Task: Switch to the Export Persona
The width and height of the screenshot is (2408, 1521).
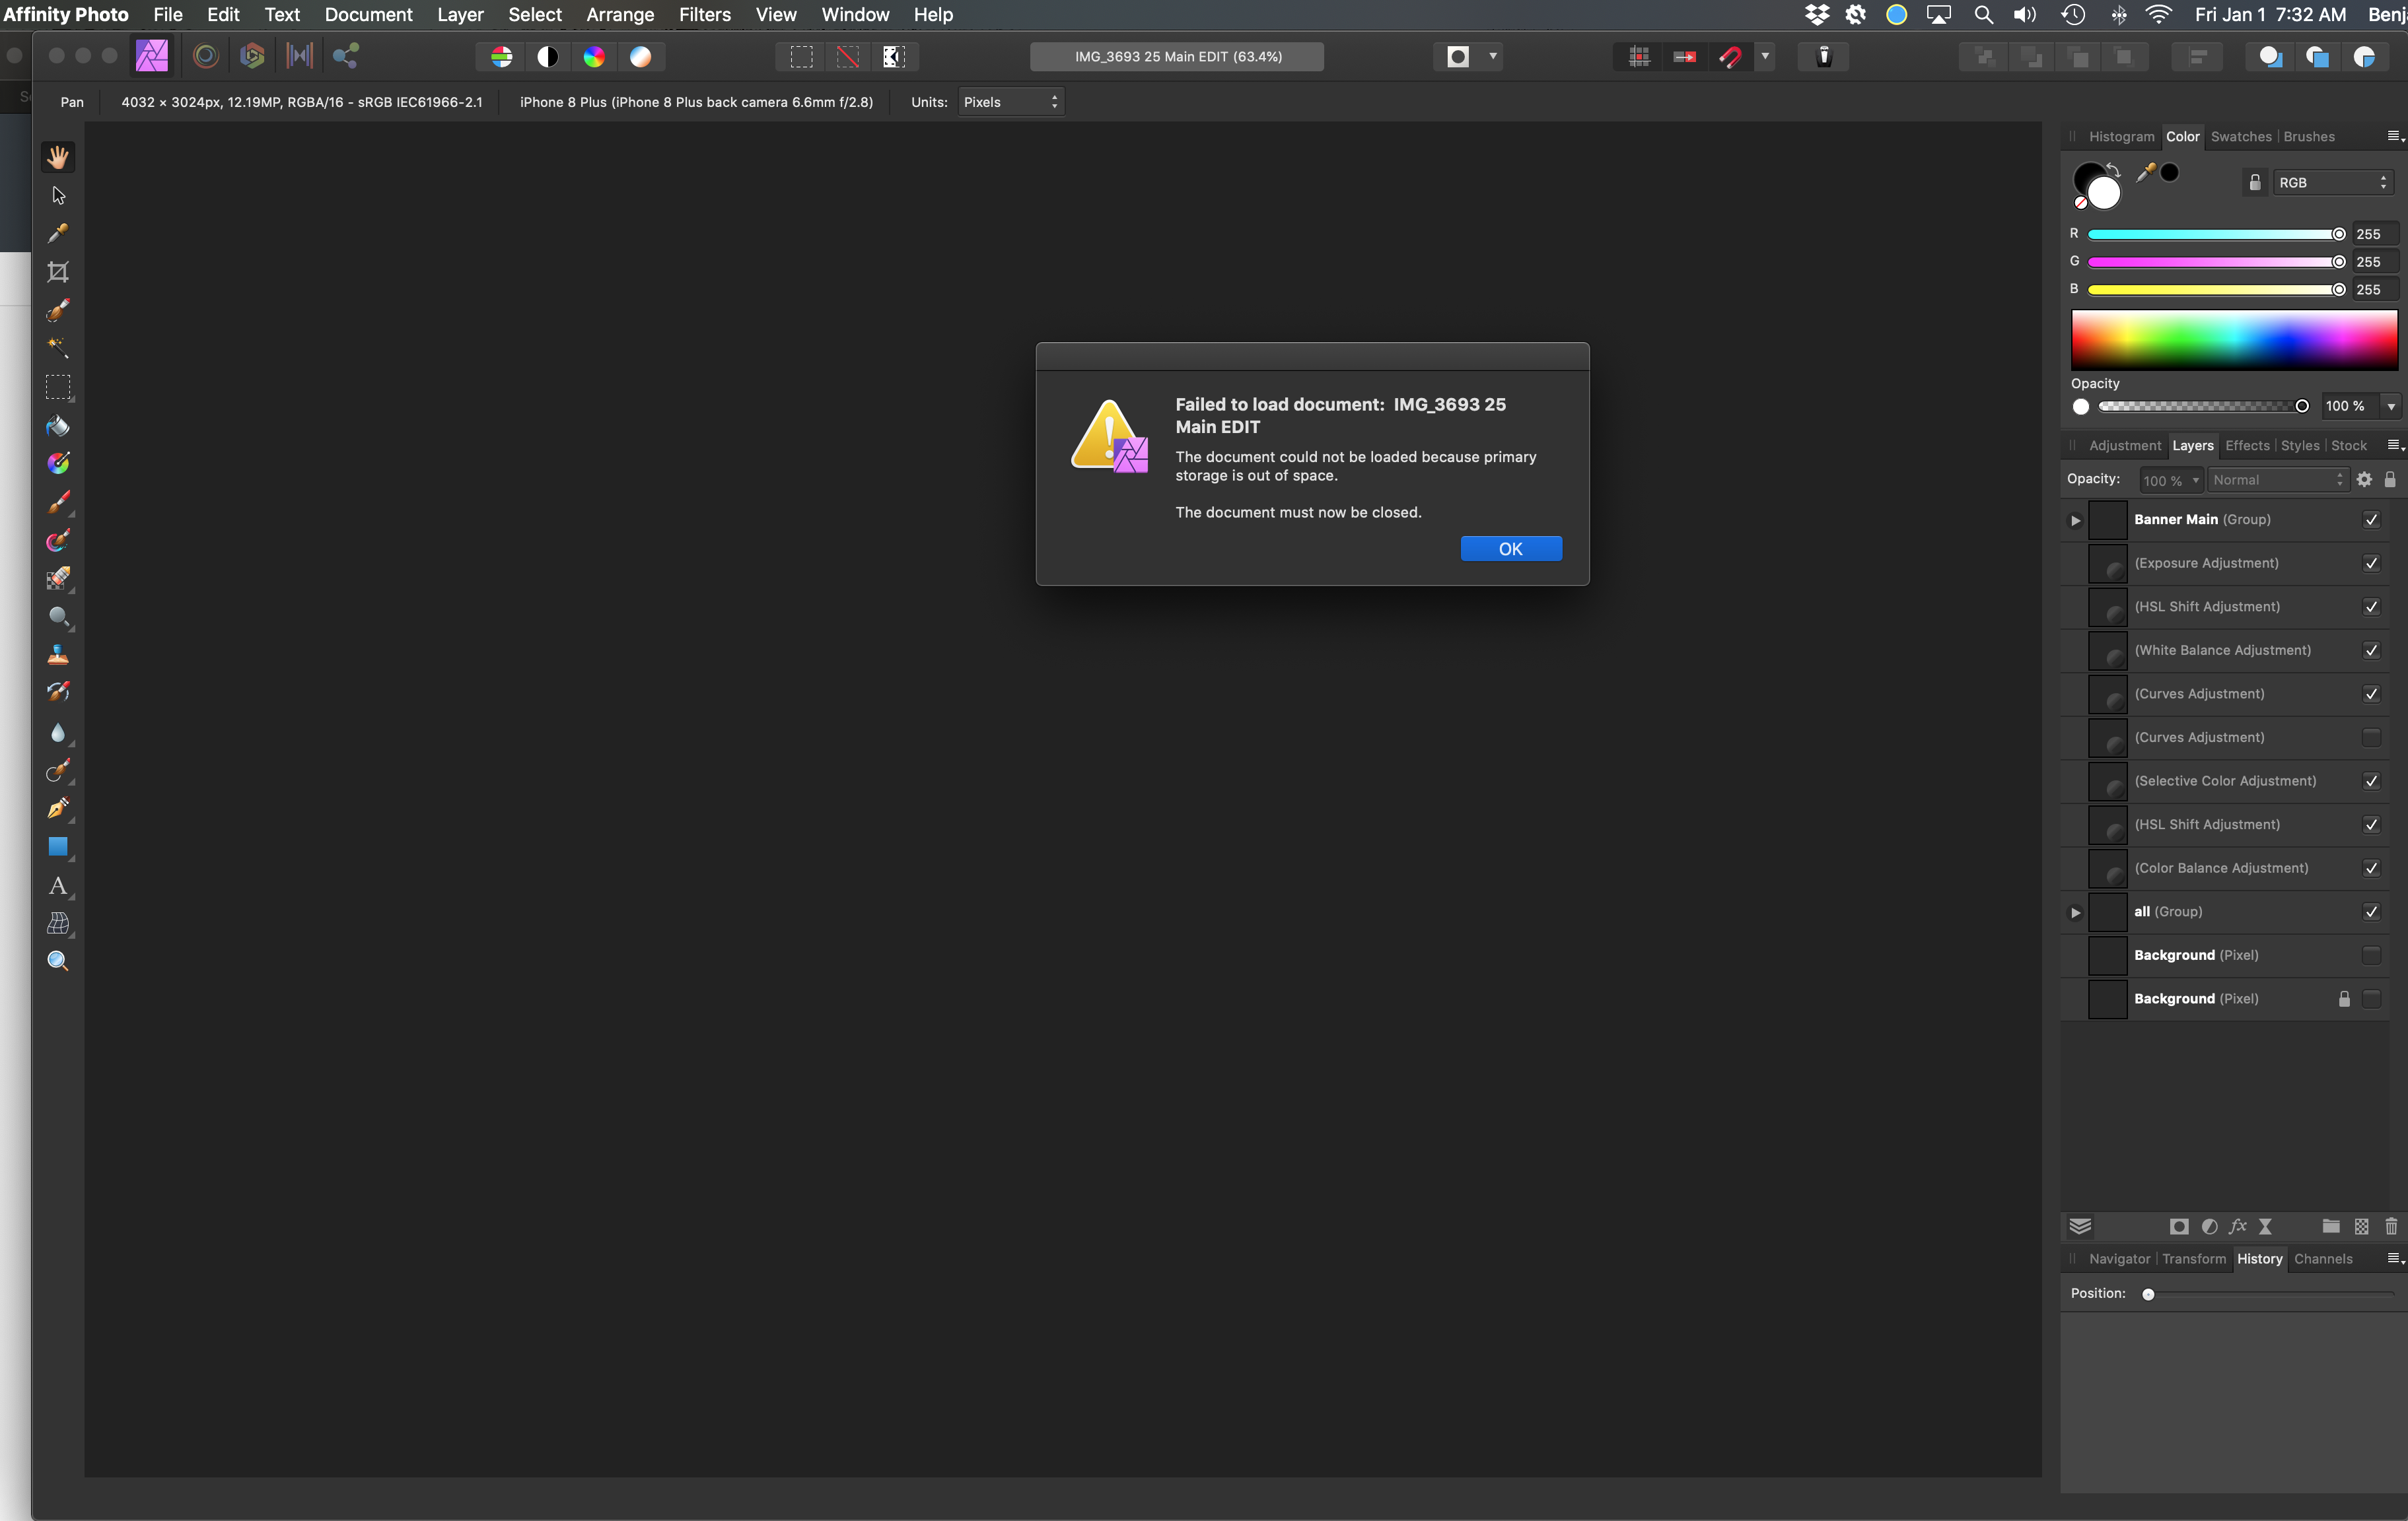Action: click(x=346, y=56)
